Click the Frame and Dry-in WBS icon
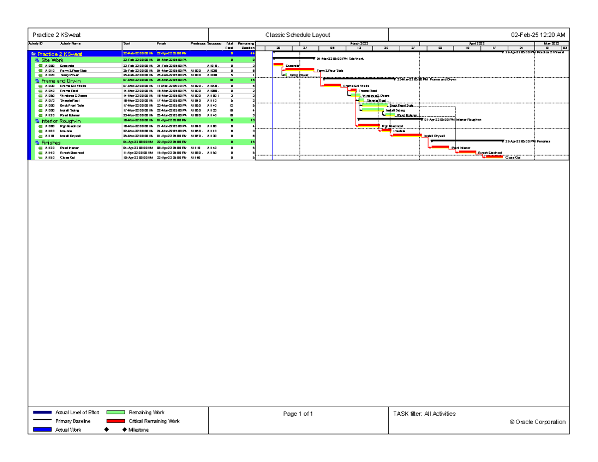The image size is (598, 462). [x=37, y=80]
